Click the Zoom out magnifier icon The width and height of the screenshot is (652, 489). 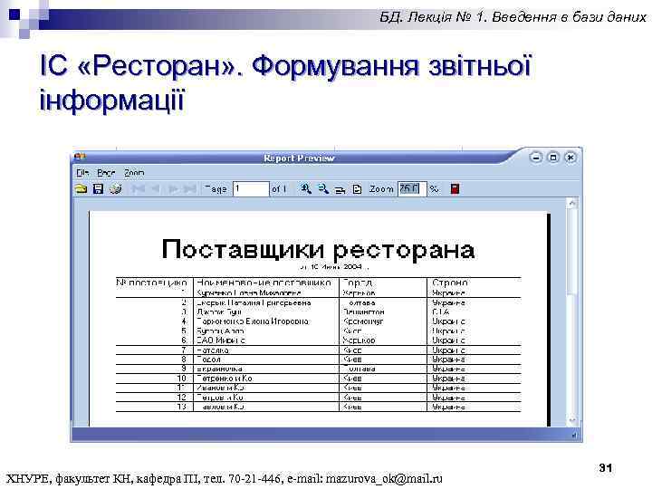click(x=323, y=189)
